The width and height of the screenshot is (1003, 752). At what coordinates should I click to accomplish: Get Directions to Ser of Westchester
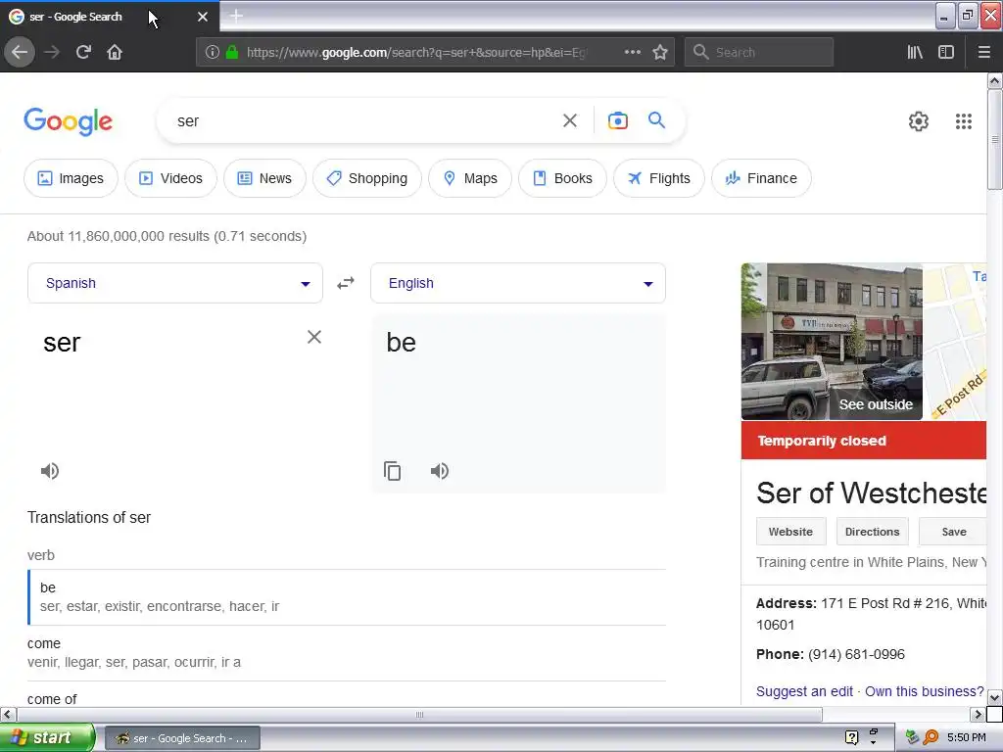[x=872, y=532]
